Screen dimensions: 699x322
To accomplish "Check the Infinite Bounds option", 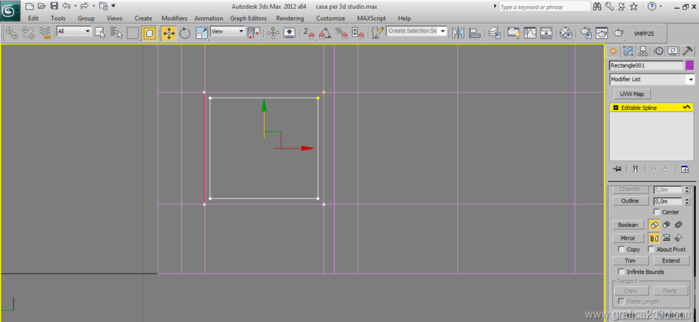I will (x=621, y=272).
